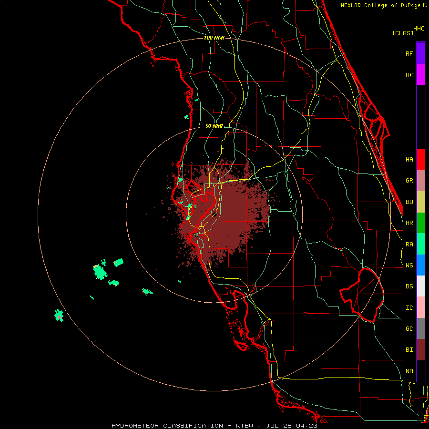This screenshot has width=429, height=429.
Task: Click the UK legend label
Action: [409, 75]
